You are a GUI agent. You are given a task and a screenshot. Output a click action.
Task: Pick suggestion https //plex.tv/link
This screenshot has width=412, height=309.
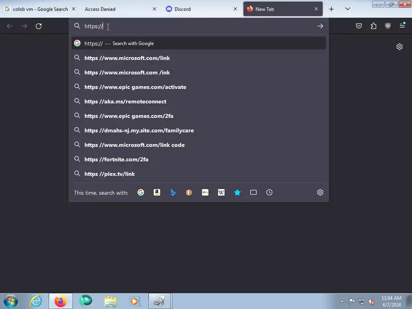click(199, 174)
